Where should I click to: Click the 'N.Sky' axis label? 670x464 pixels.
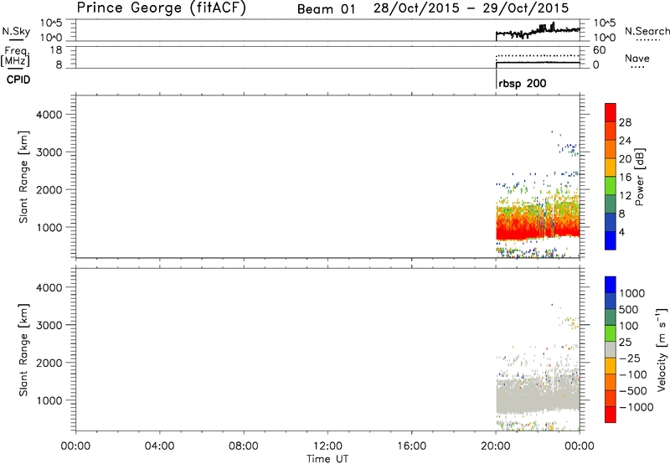pyautogui.click(x=16, y=31)
